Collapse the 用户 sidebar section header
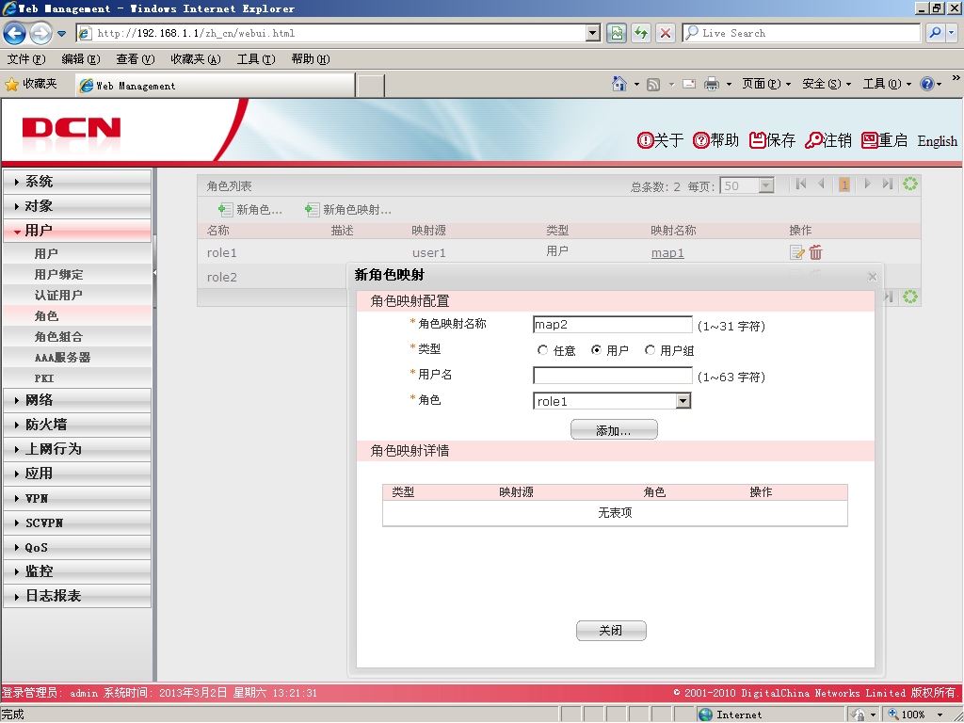 coord(77,231)
